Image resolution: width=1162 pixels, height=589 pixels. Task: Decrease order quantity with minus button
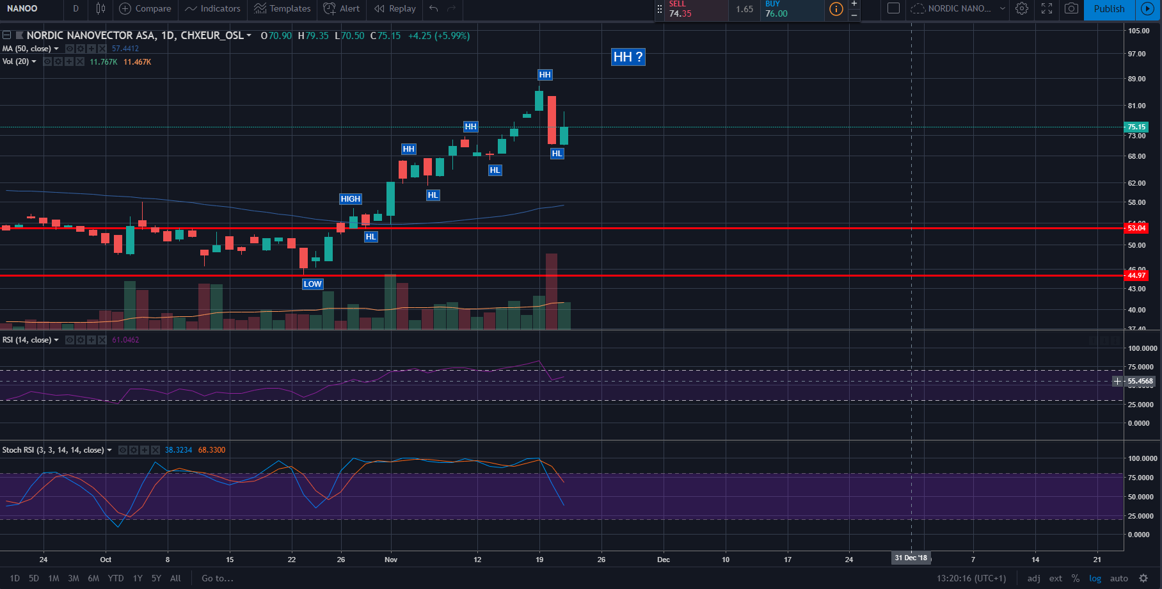[854, 15]
